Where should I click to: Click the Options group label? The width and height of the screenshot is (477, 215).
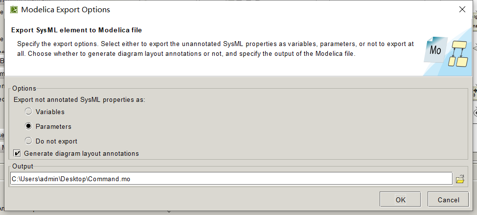click(x=24, y=88)
